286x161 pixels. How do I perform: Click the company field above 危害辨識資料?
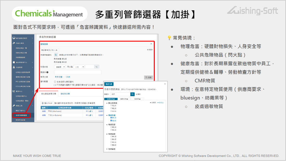tap(50, 50)
